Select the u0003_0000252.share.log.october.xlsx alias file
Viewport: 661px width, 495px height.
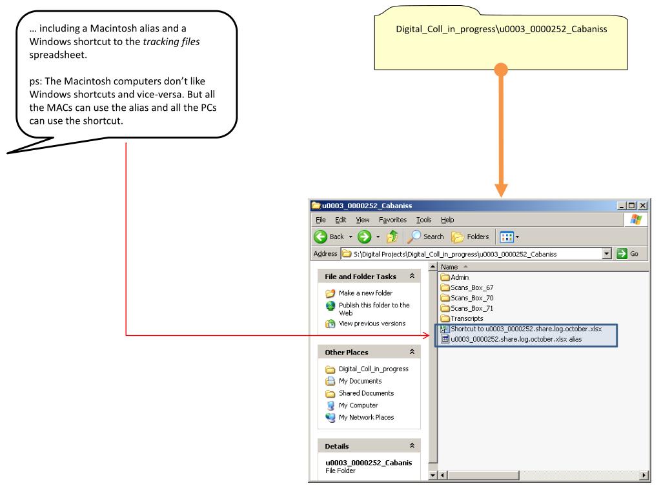pos(511,339)
